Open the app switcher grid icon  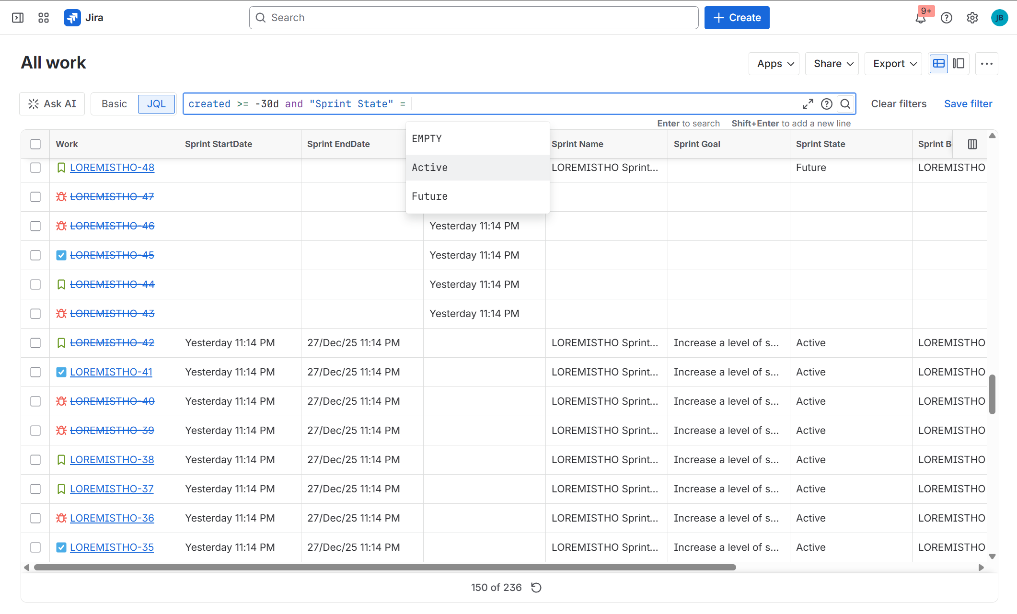click(x=44, y=18)
